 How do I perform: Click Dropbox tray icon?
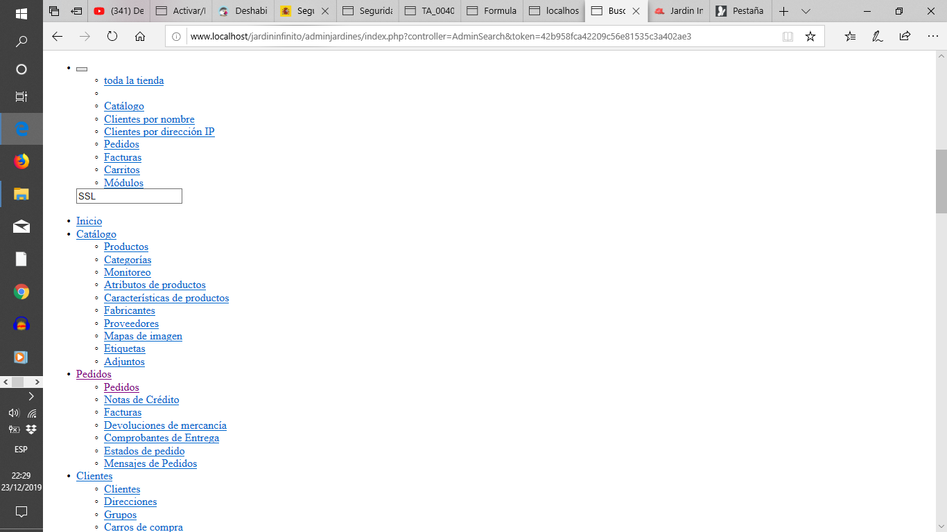pyautogui.click(x=31, y=429)
